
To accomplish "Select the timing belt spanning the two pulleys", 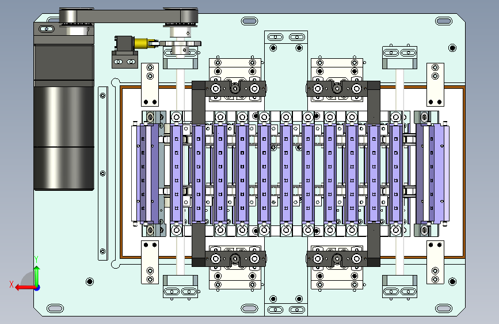I will (128, 16).
